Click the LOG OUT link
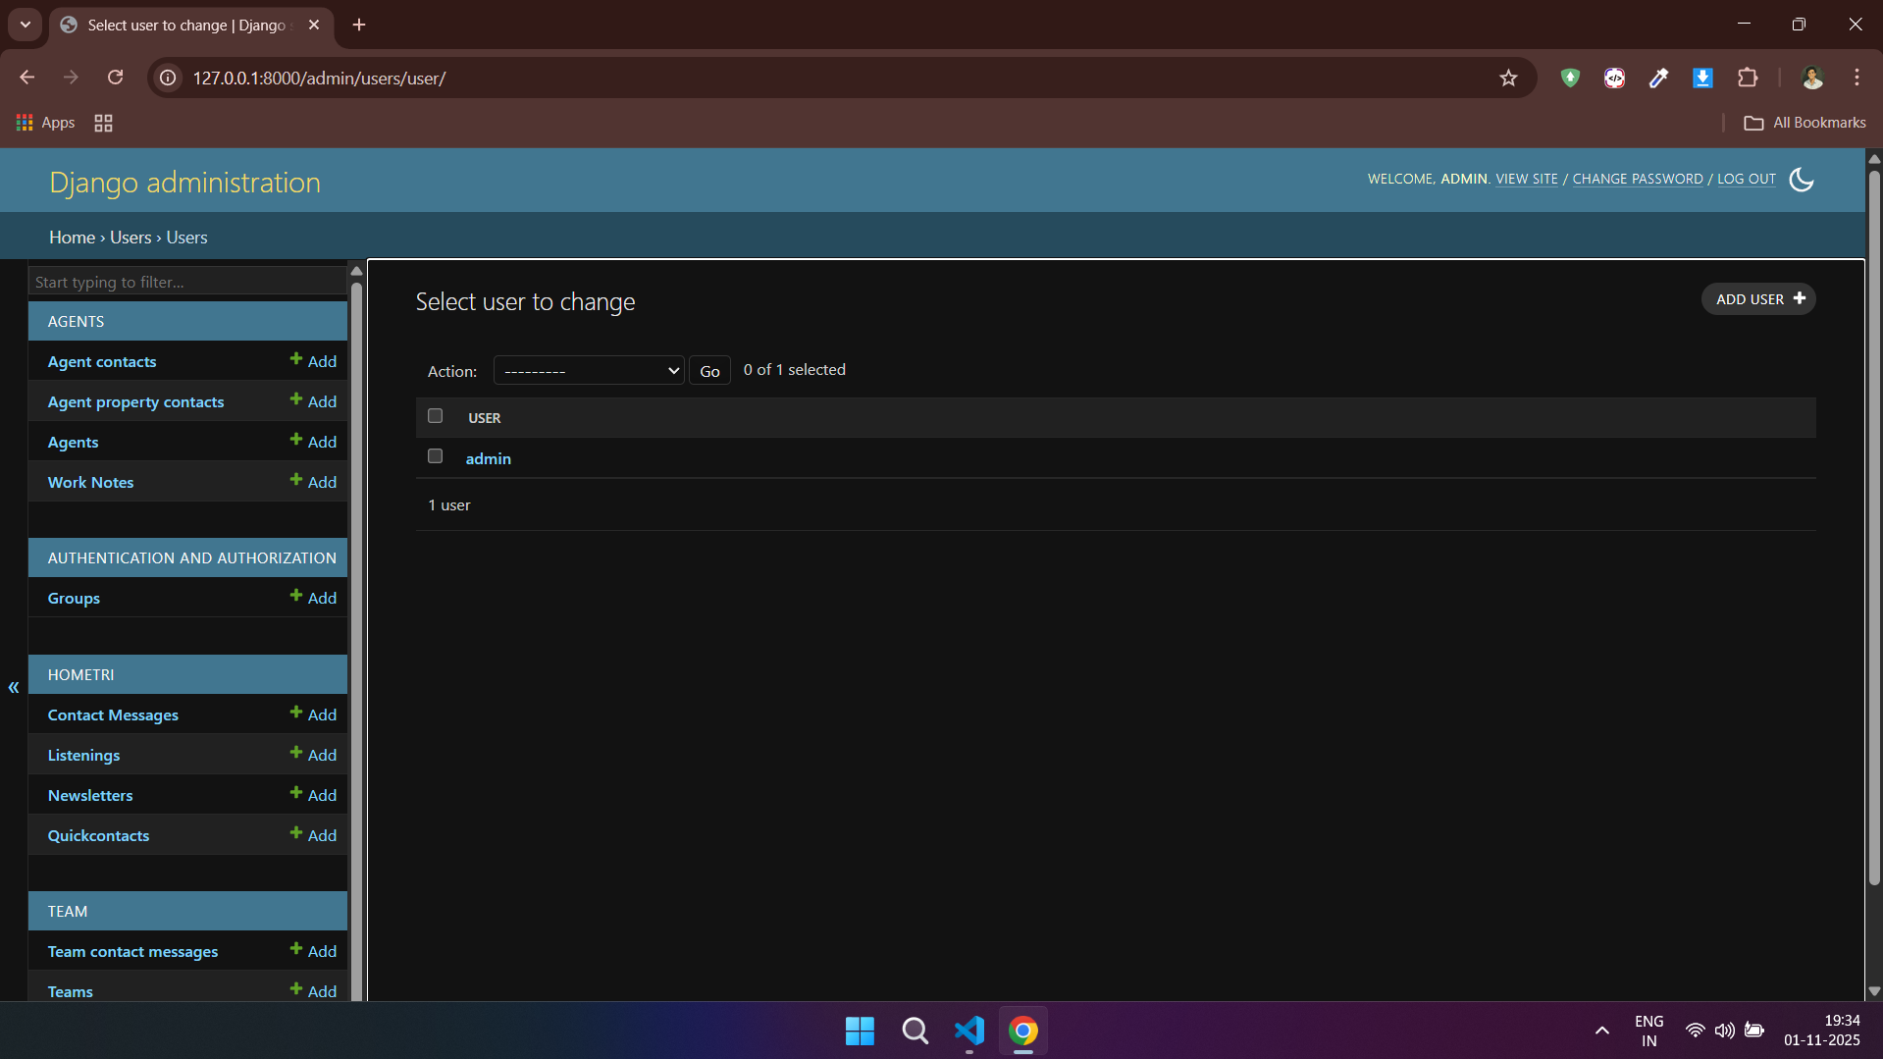Image resolution: width=1883 pixels, height=1059 pixels. coord(1746,179)
